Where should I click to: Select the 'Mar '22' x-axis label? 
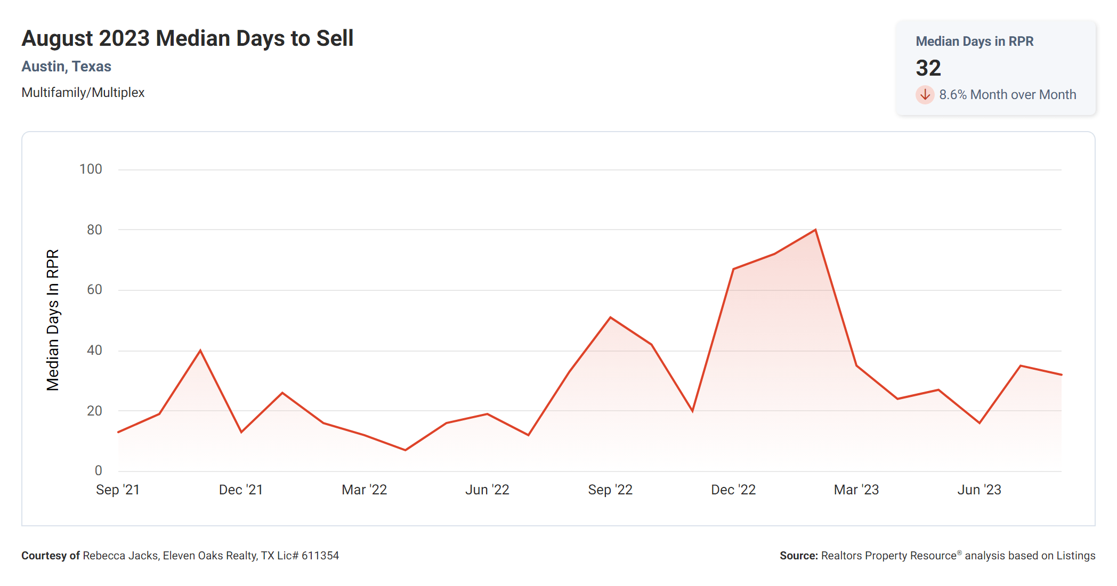(365, 490)
